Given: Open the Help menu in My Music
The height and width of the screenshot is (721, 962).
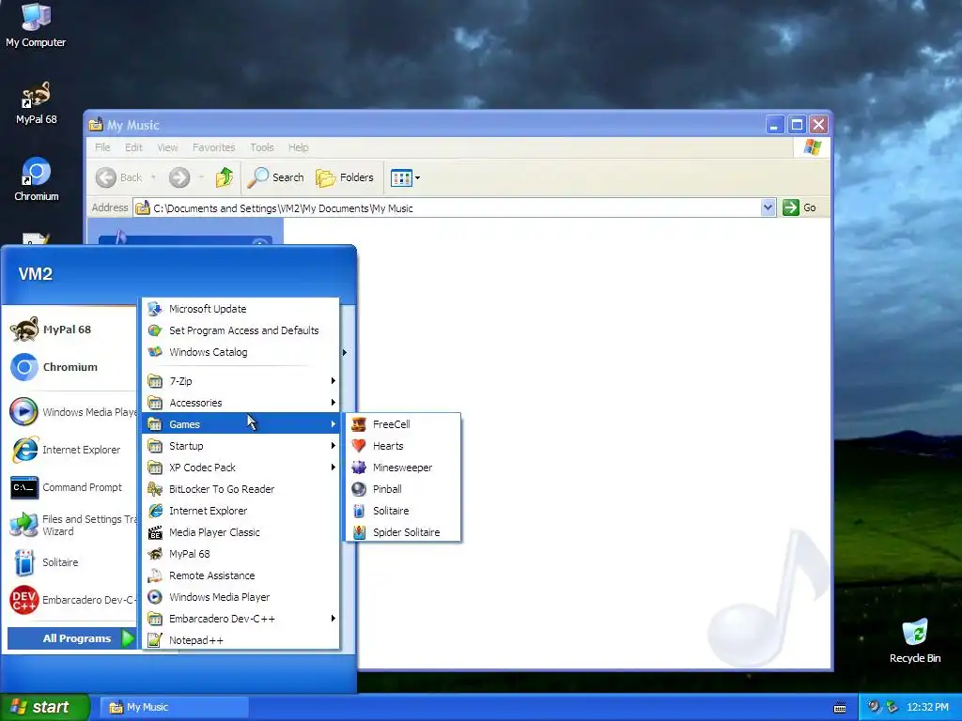Looking at the screenshot, I should pyautogui.click(x=298, y=147).
